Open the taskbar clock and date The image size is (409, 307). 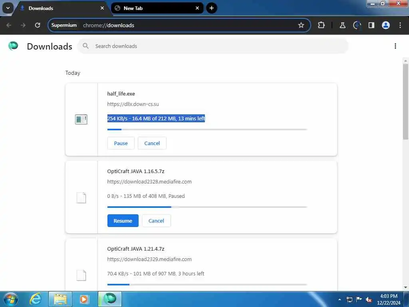389,299
